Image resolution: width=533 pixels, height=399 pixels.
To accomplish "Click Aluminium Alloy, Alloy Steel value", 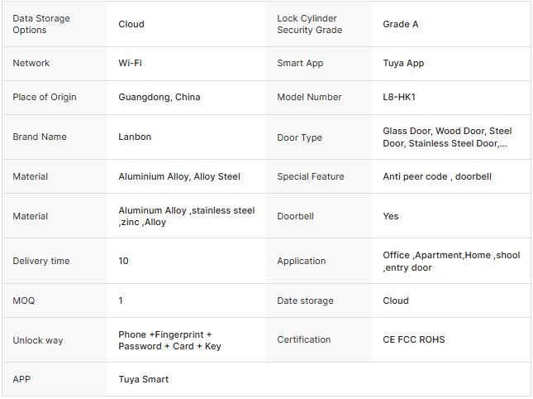I will [179, 176].
